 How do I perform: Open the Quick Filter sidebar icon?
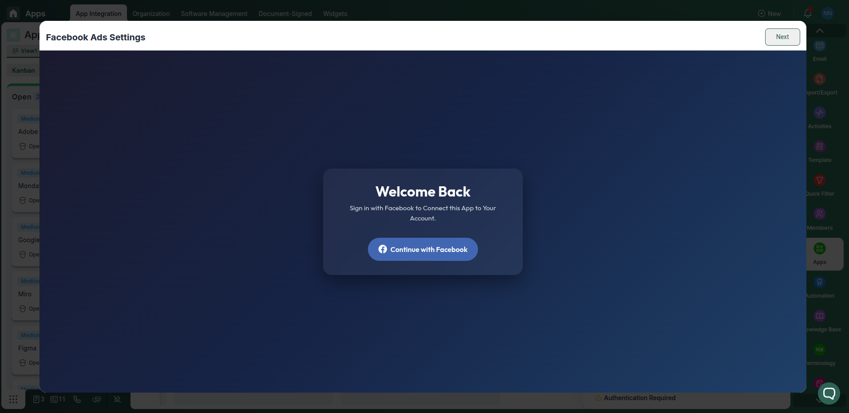click(819, 181)
